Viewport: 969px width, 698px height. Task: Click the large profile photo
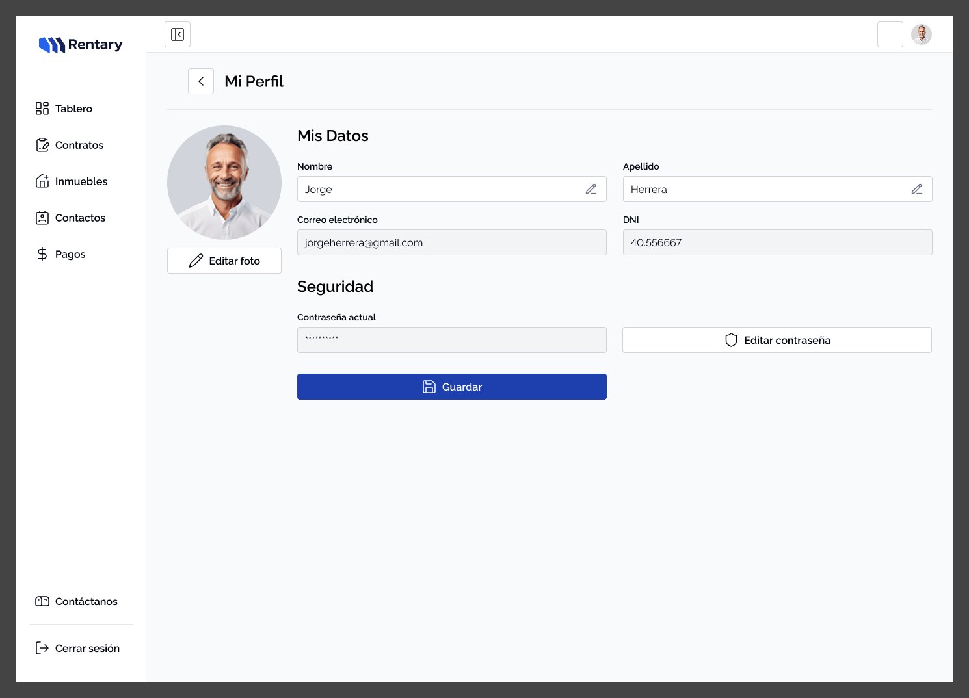coord(224,183)
